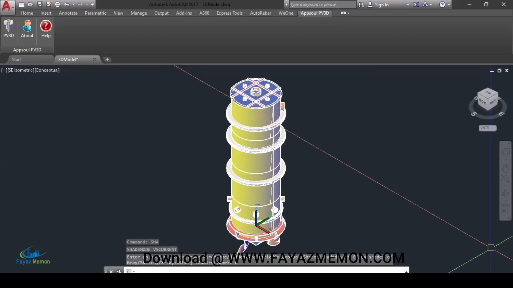Image resolution: width=513 pixels, height=288 pixels.
Task: Open the View ribbon tab
Action: (x=118, y=13)
